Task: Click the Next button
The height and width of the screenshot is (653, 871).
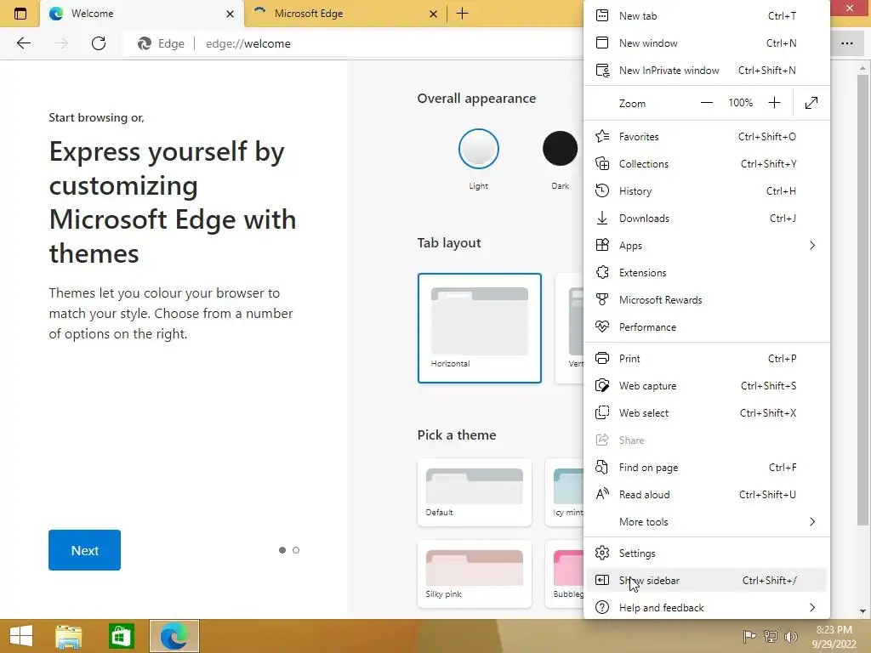Action: coord(84,550)
